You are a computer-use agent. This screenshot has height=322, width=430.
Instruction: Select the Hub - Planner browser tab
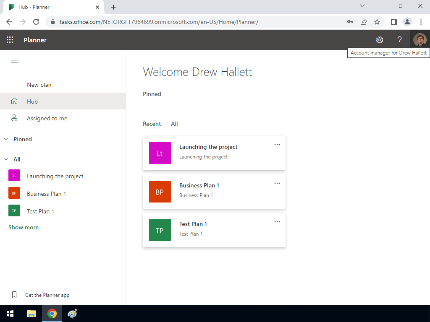click(x=53, y=7)
